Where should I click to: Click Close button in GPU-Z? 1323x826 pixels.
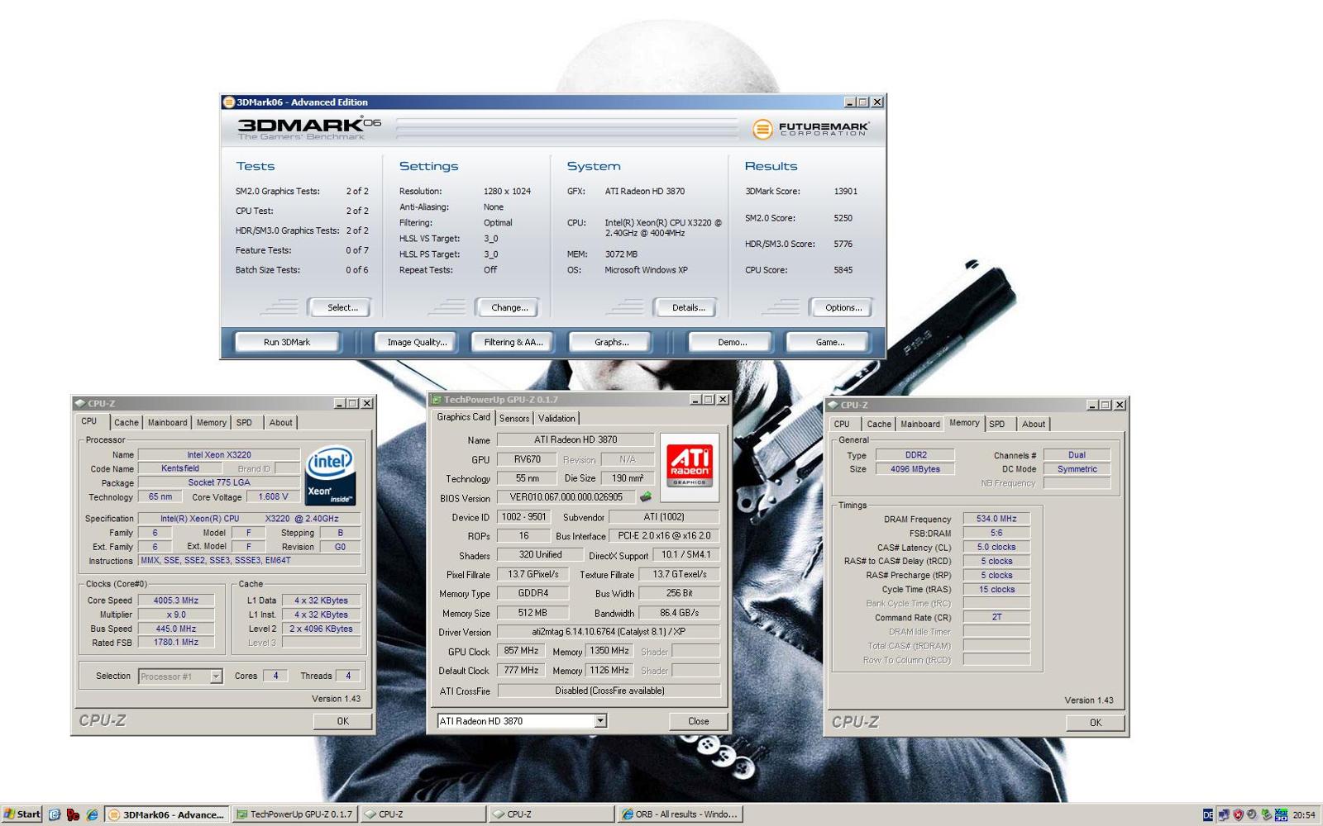699,721
